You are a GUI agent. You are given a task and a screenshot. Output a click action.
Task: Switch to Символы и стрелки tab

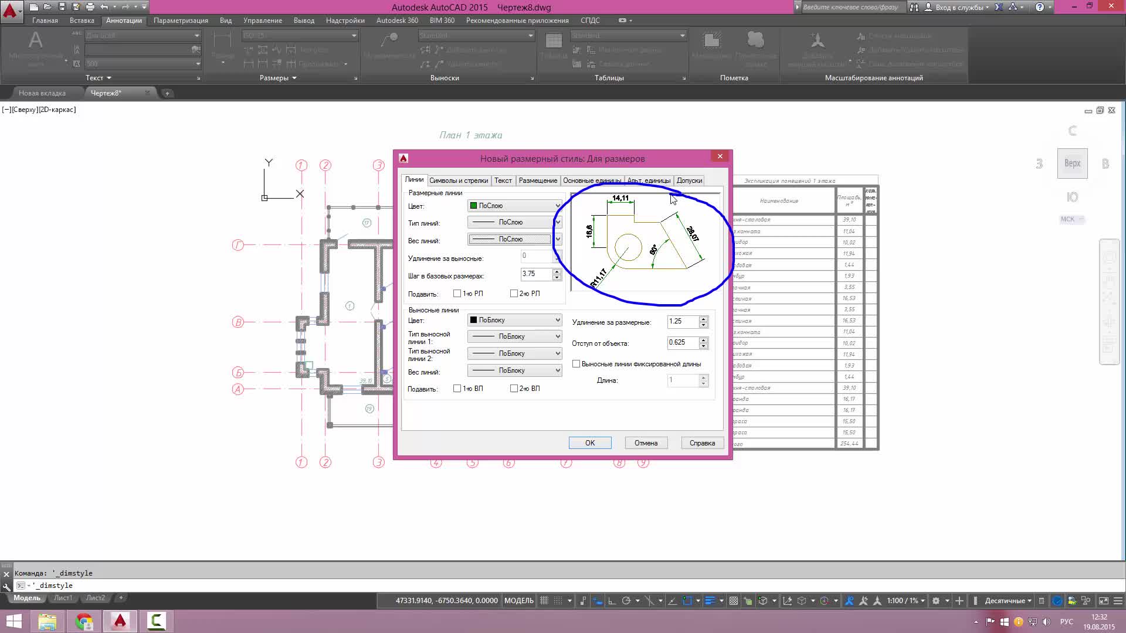click(x=459, y=181)
